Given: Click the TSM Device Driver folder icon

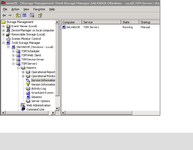Looking at the screenshot, I should coord(18,60).
